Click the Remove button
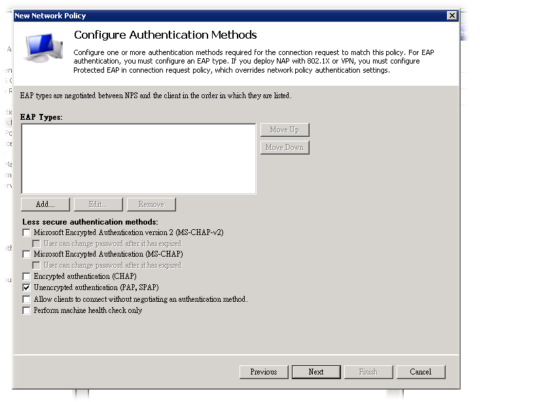Viewport: 536px width, 402px height. [151, 204]
